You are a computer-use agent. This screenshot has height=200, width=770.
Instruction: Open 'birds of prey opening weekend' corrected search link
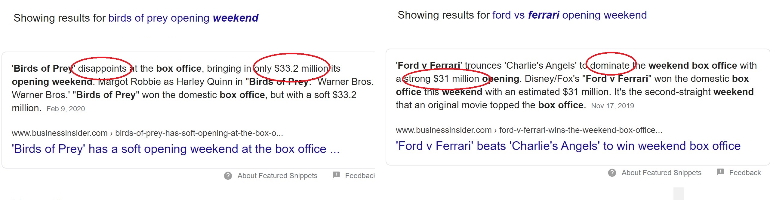[183, 18]
